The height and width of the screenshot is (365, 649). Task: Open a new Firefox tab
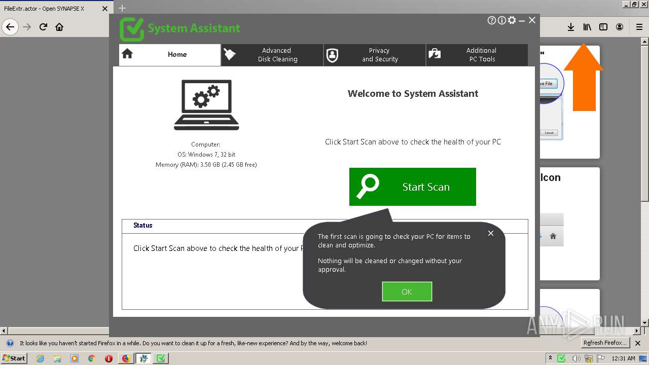click(122, 8)
